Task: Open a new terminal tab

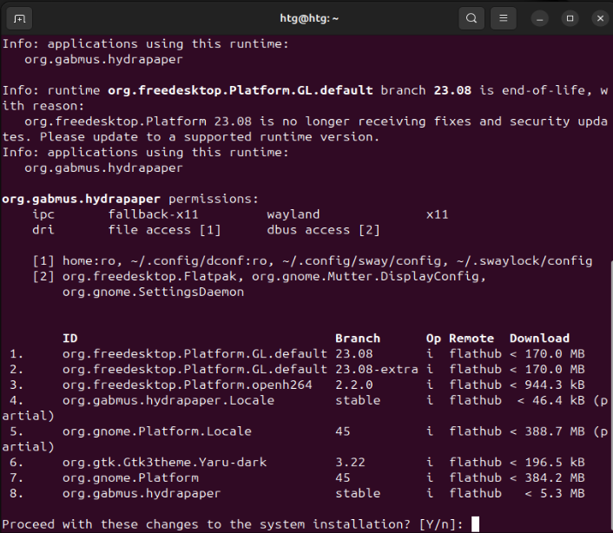Action: pos(19,18)
